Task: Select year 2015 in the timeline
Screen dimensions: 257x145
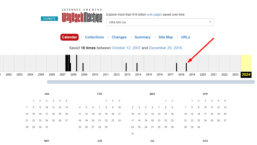Action: (149, 75)
